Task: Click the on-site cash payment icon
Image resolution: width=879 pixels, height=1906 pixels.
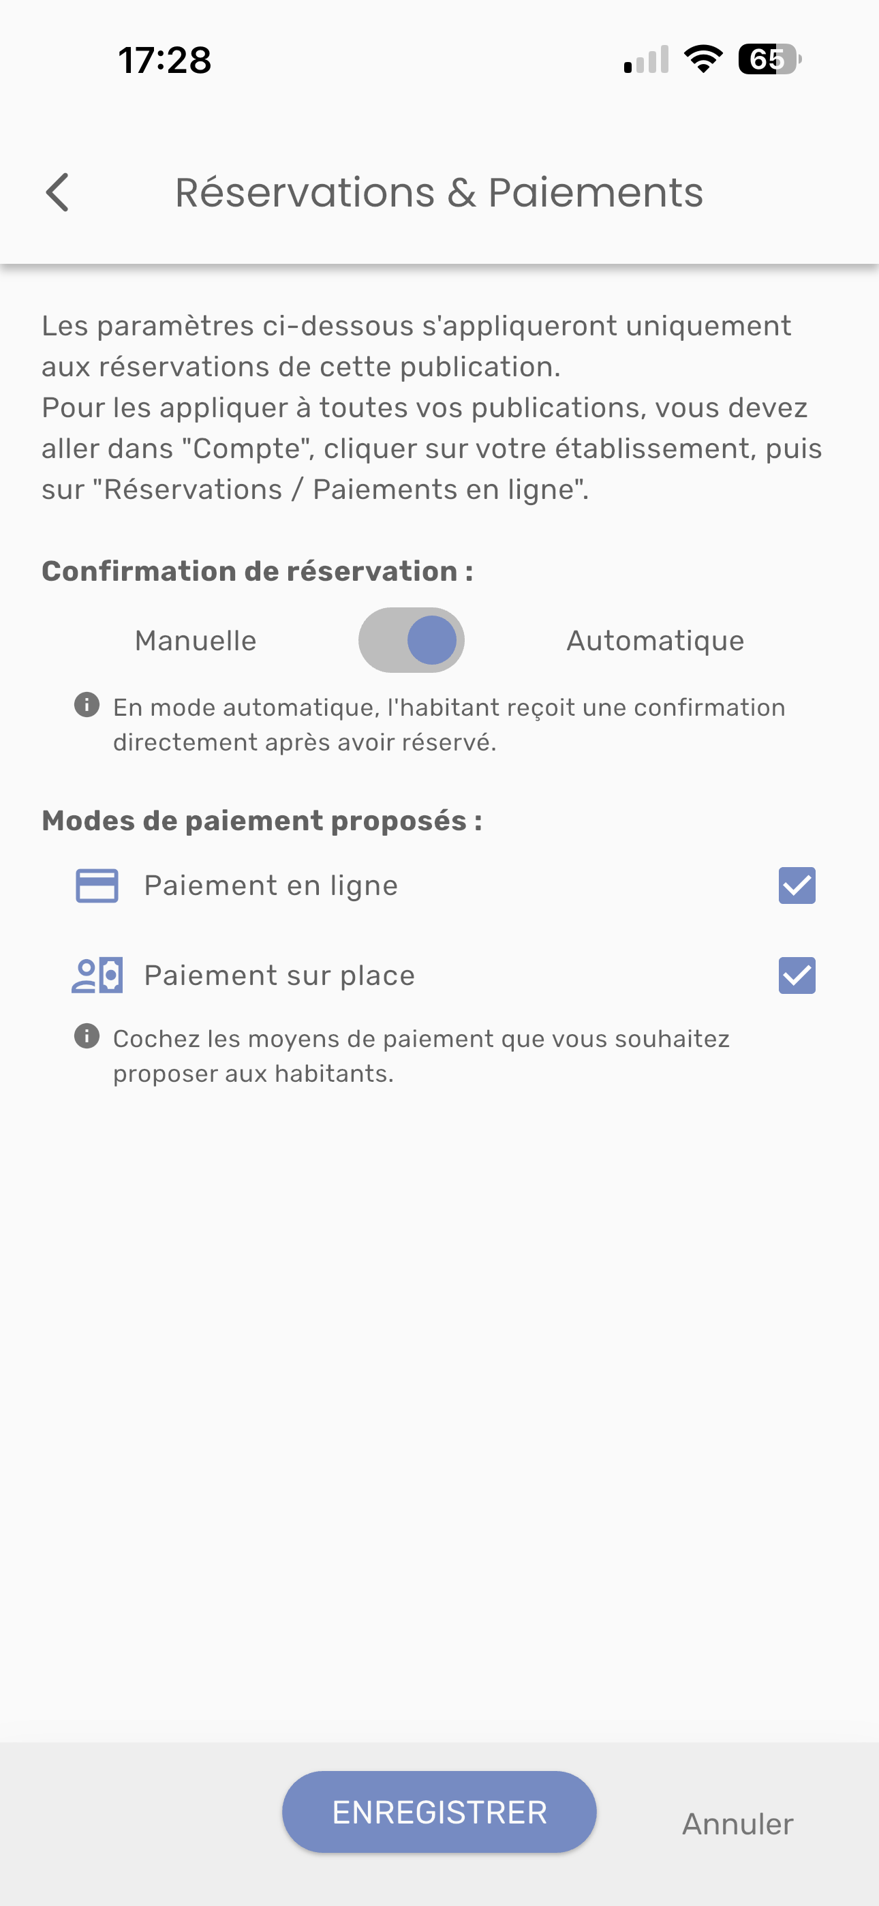Action: click(x=97, y=975)
